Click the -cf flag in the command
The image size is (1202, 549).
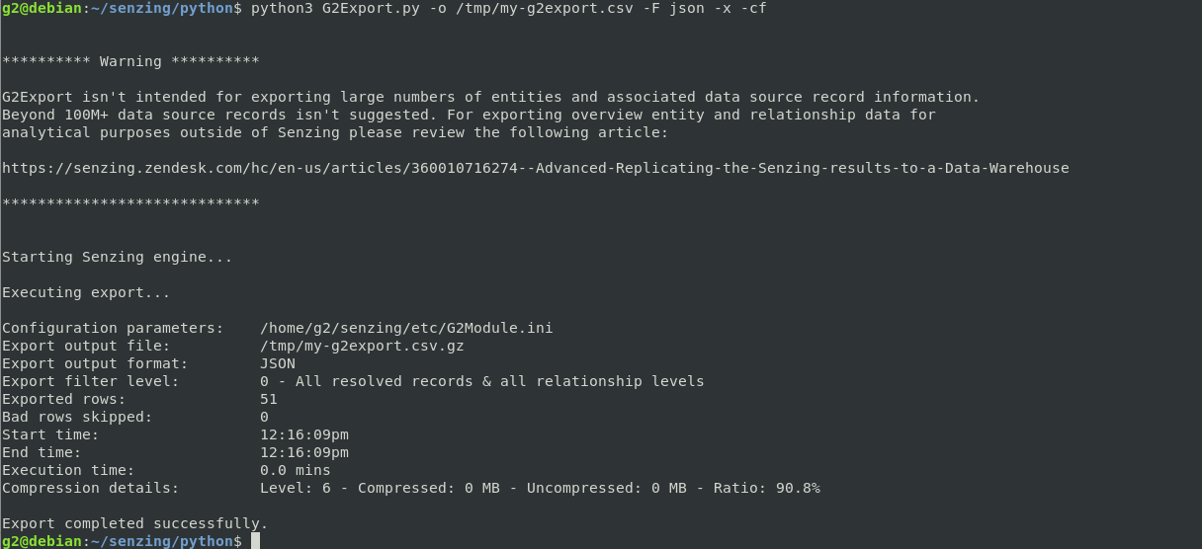pos(753,8)
